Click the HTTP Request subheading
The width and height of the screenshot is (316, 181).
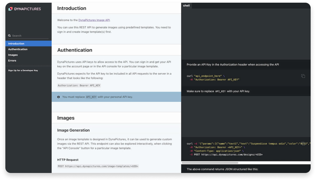pyautogui.click(x=68, y=160)
